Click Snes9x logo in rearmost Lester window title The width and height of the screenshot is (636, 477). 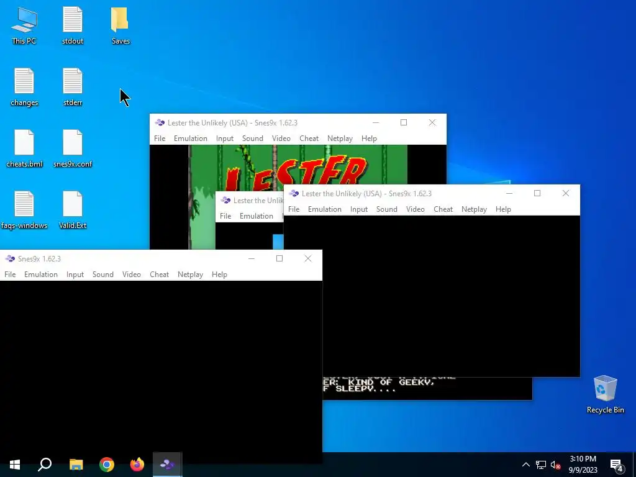[160, 122]
